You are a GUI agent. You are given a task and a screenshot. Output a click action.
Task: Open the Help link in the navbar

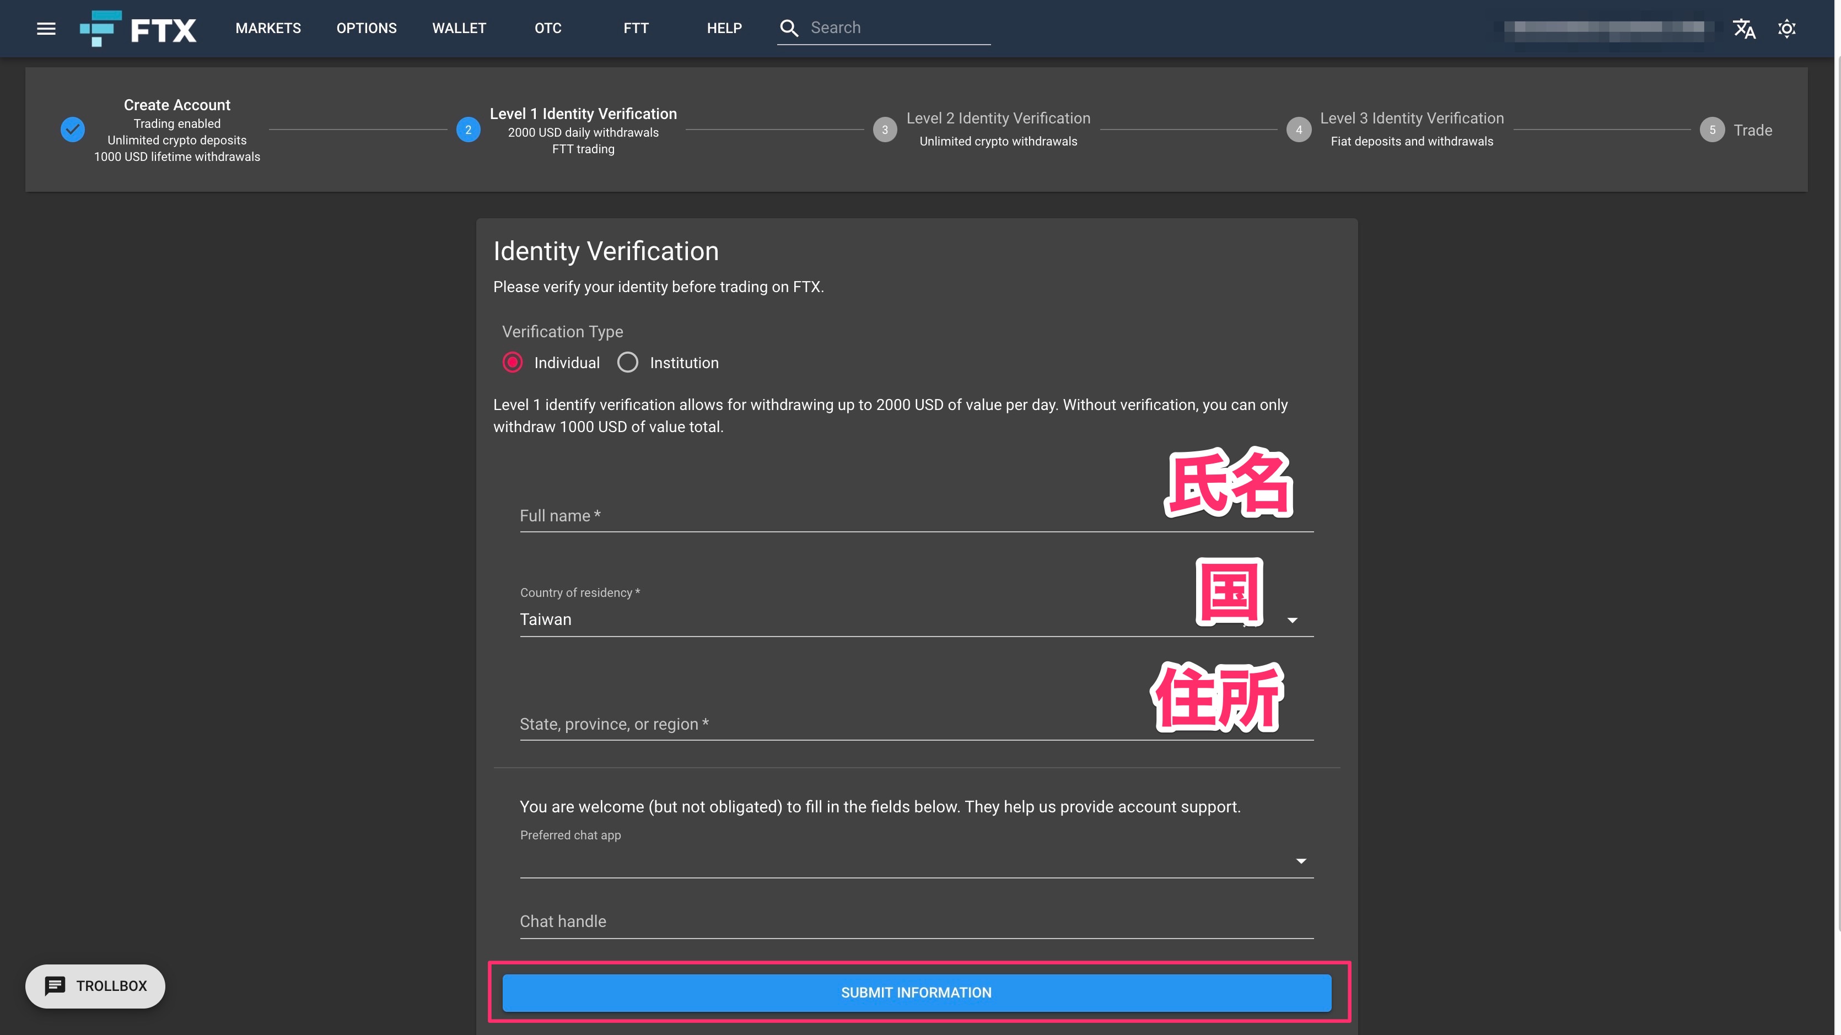coord(724,29)
